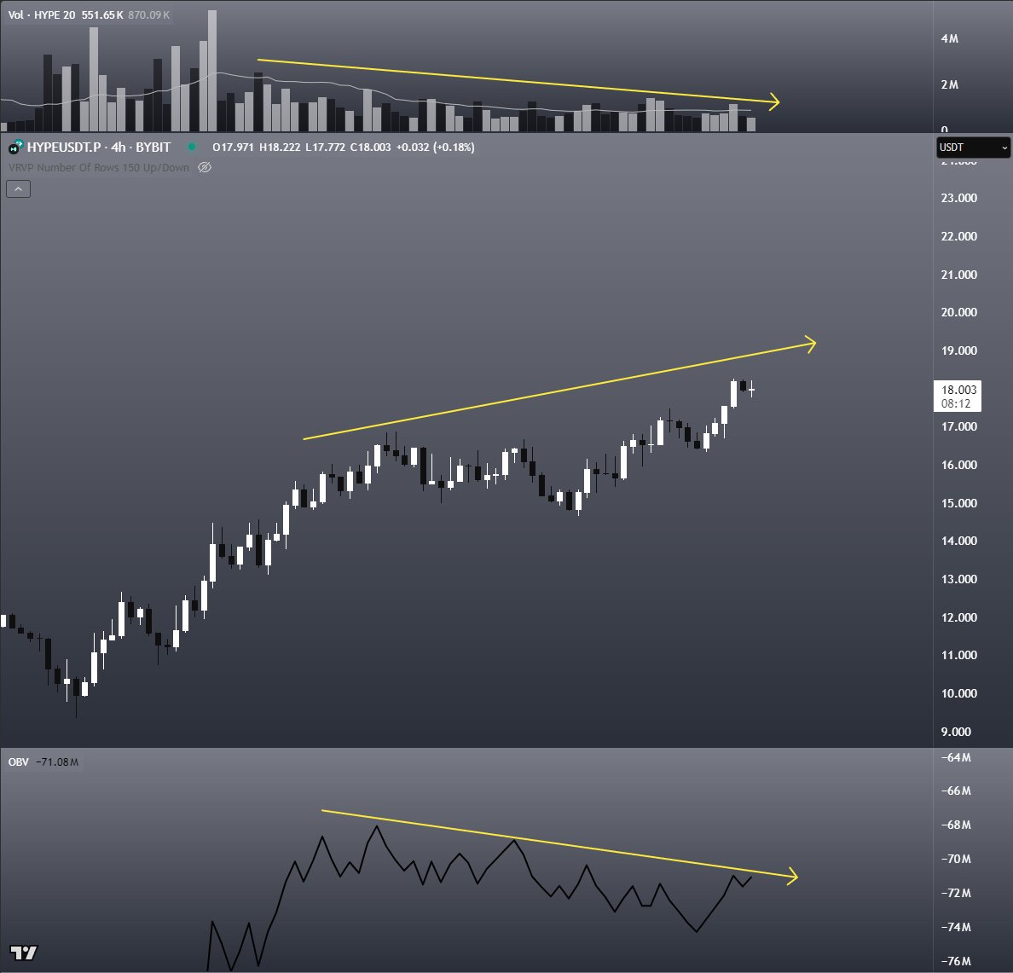Open the TradingView logo link

click(x=24, y=953)
